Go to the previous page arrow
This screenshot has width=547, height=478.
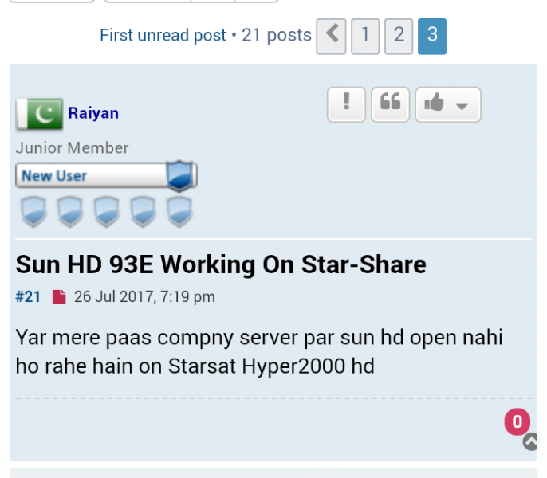[x=331, y=37]
